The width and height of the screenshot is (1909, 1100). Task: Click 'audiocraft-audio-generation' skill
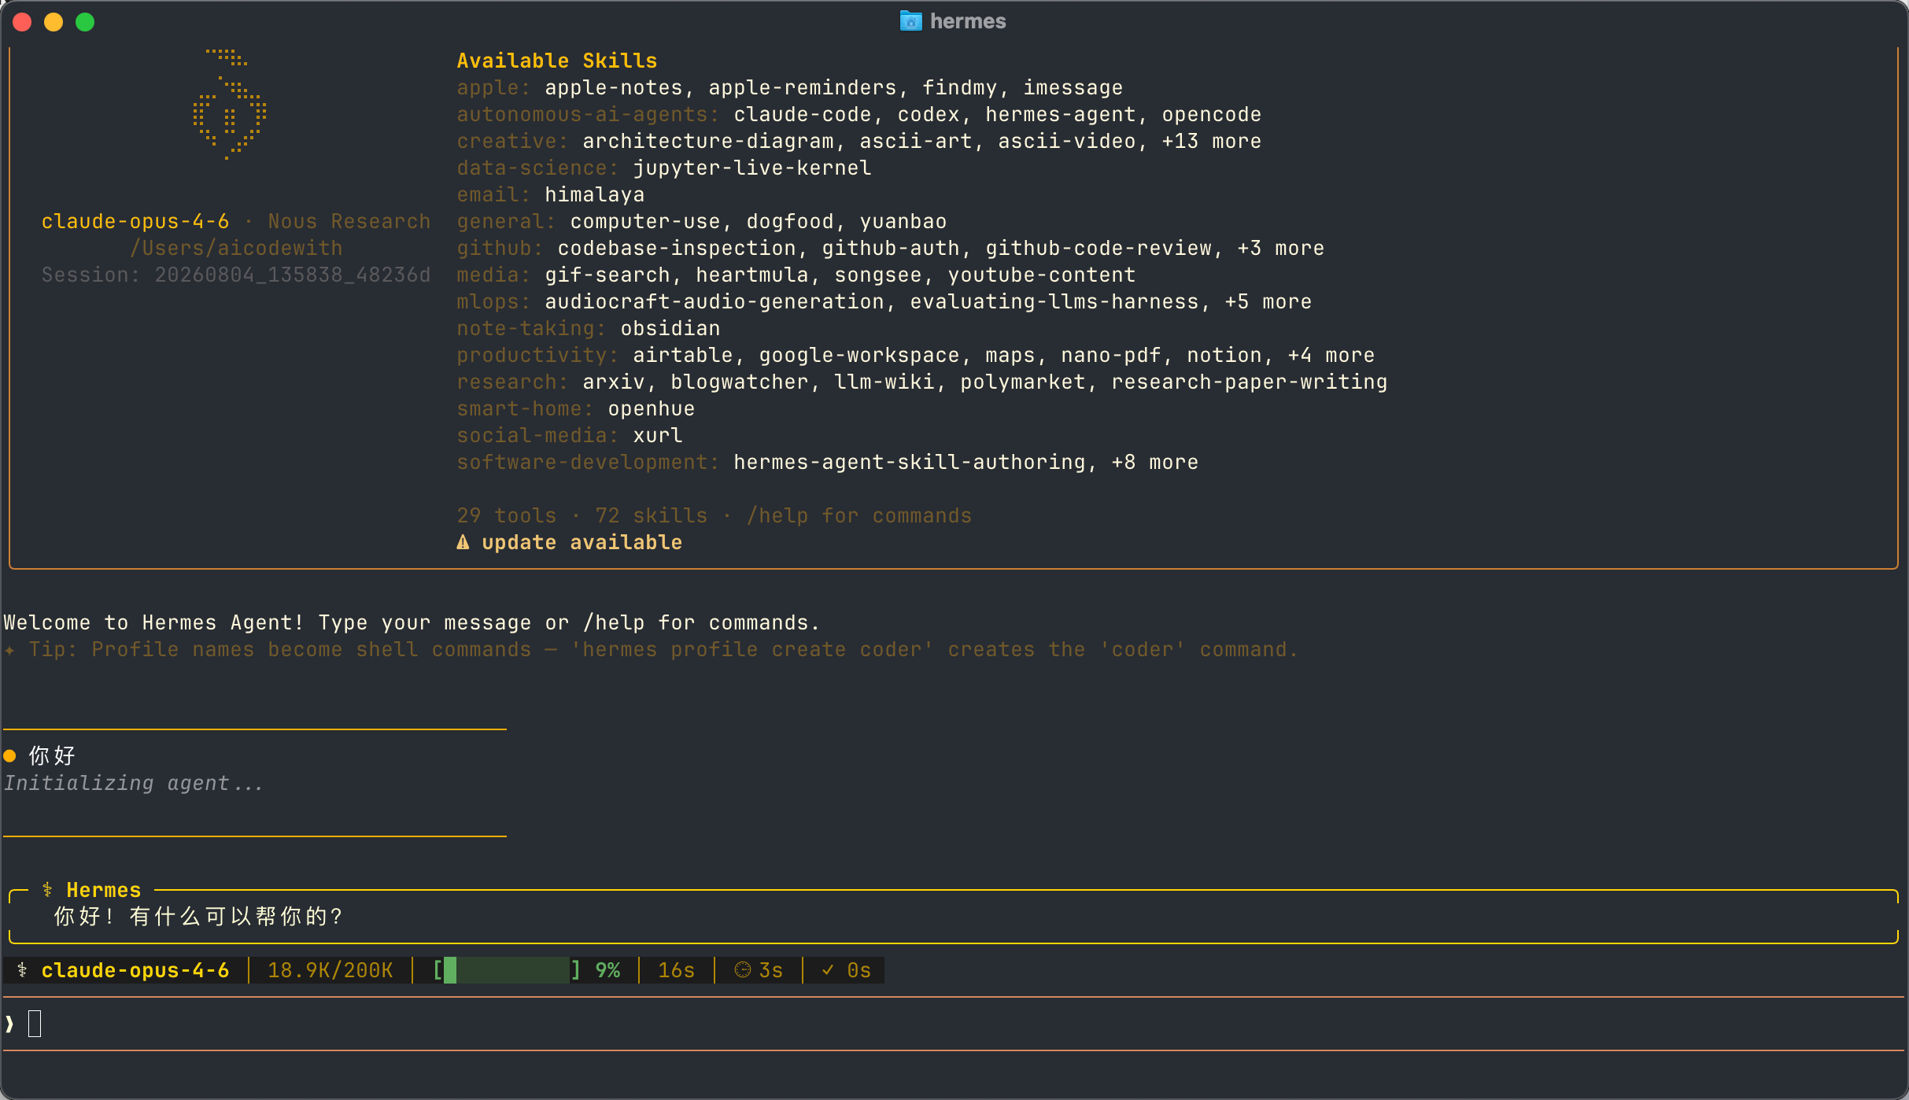[714, 301]
